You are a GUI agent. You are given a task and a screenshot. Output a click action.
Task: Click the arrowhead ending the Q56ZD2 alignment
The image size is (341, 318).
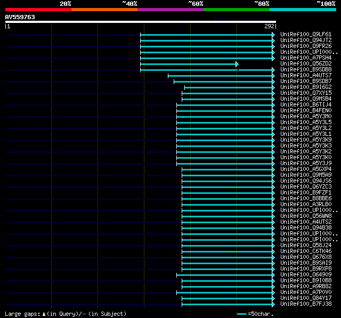pos(237,64)
